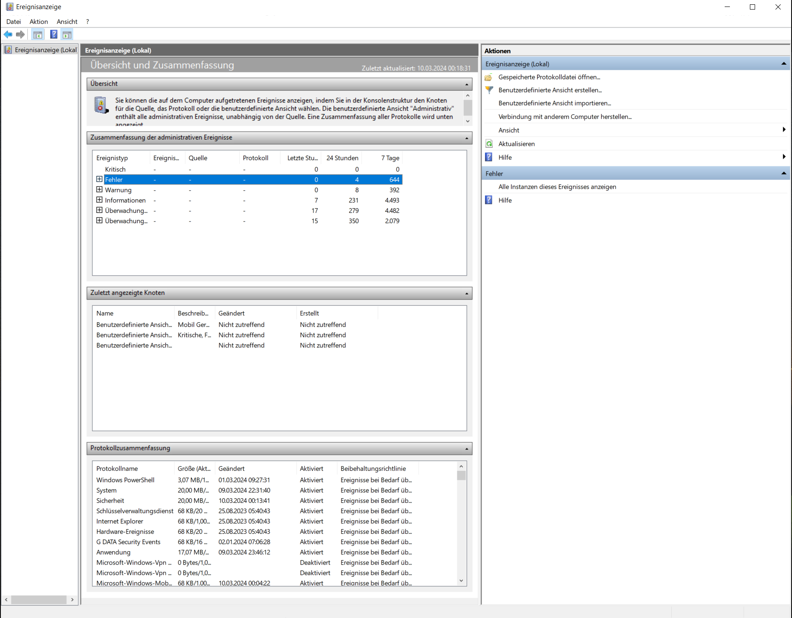Click the Beibehaltungsrichtlinie column header
792x618 pixels.
[377, 469]
